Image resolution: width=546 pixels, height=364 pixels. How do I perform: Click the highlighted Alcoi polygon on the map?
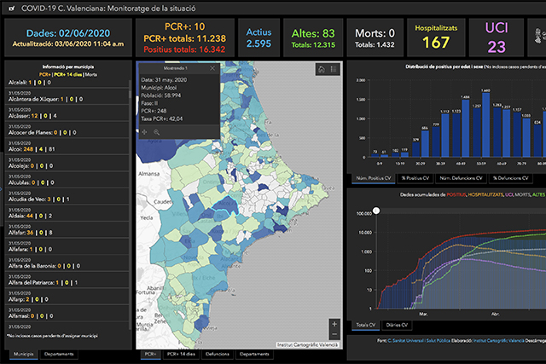pos(225,205)
